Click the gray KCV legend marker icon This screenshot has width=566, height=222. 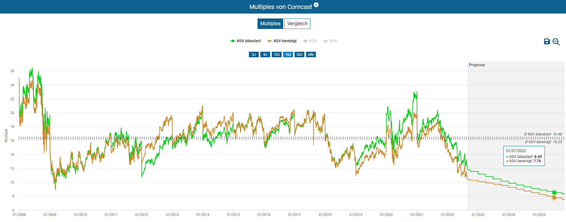305,41
